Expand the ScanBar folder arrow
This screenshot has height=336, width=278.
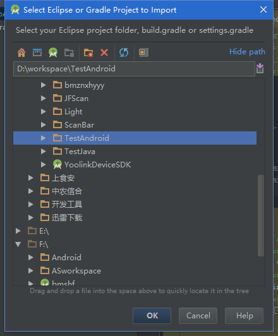tap(44, 125)
